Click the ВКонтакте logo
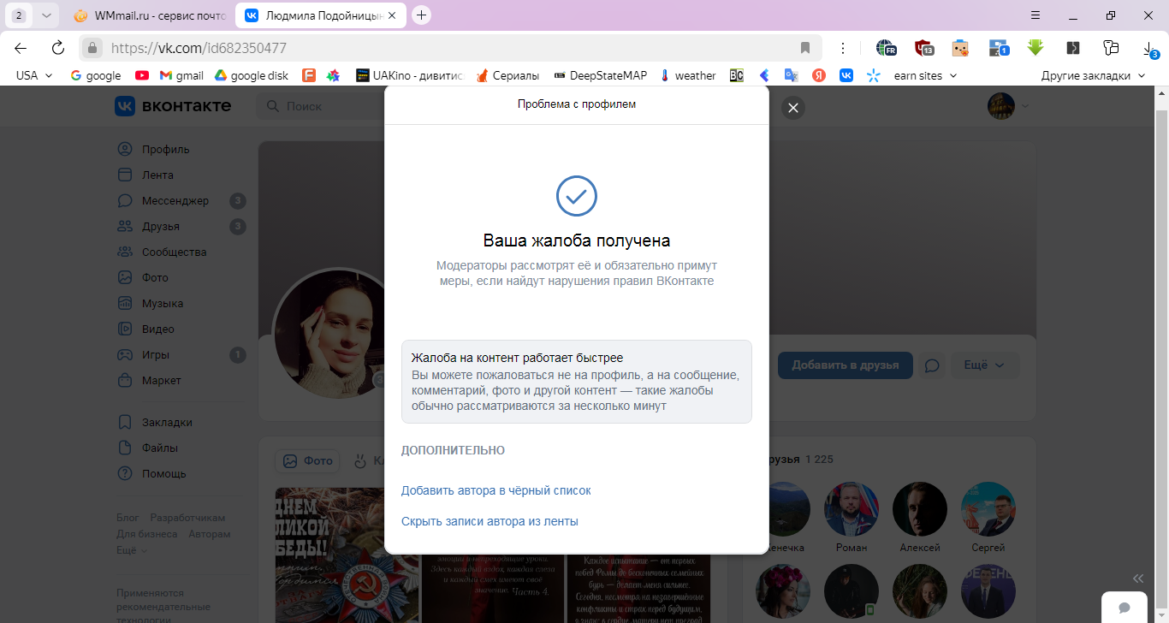1169x623 pixels. coord(173,106)
